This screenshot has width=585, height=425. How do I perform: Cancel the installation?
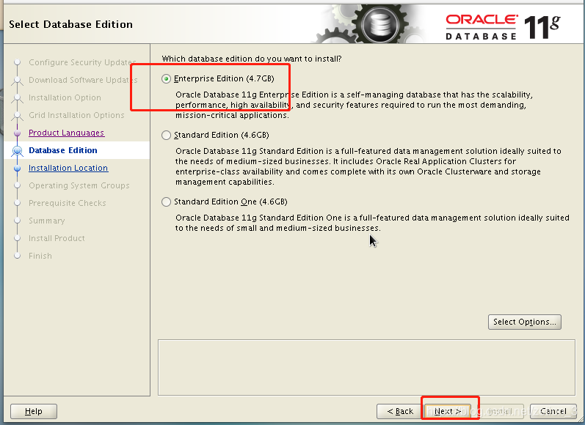click(553, 411)
